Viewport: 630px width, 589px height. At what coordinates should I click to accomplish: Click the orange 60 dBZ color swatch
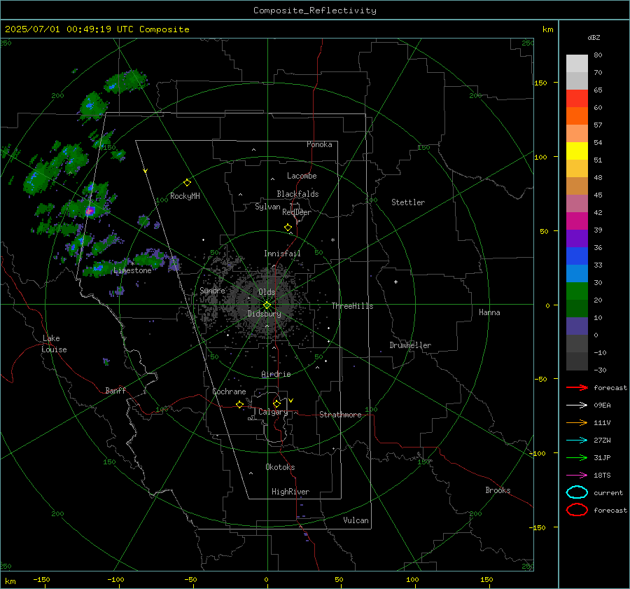[577, 116]
